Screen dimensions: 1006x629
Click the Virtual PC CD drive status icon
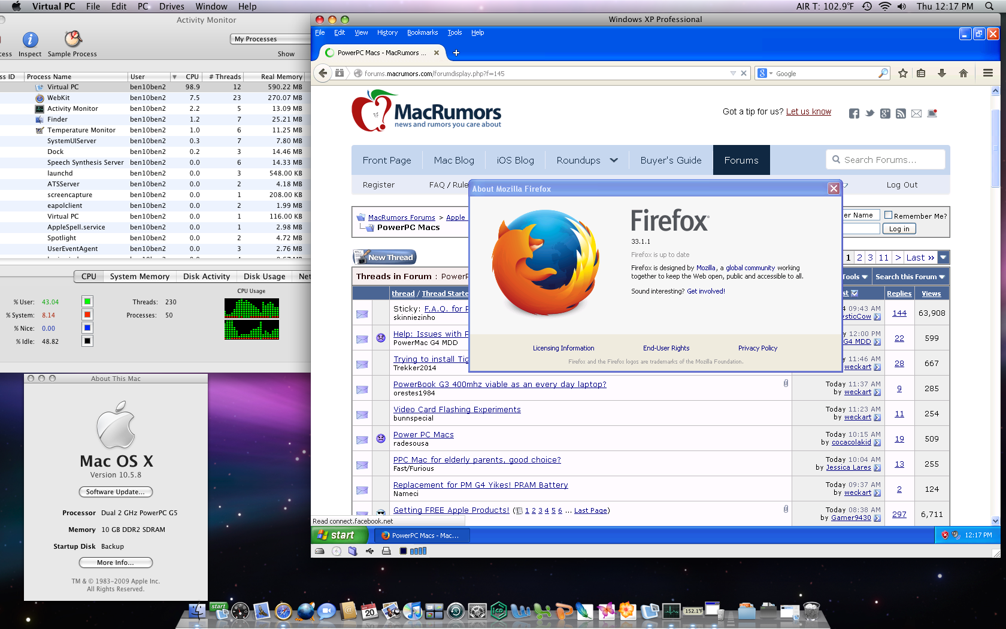(x=337, y=551)
